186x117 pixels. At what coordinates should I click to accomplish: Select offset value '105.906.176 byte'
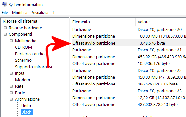click(154, 64)
